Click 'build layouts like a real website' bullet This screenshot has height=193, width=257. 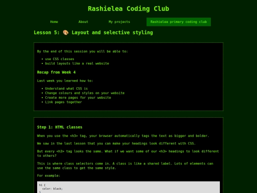77,63
